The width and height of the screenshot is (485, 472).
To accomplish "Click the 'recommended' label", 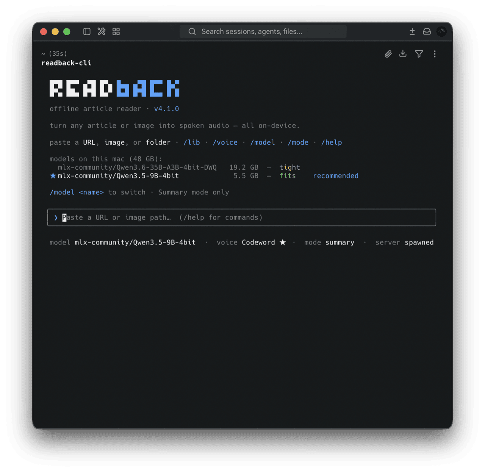I will pyautogui.click(x=336, y=176).
